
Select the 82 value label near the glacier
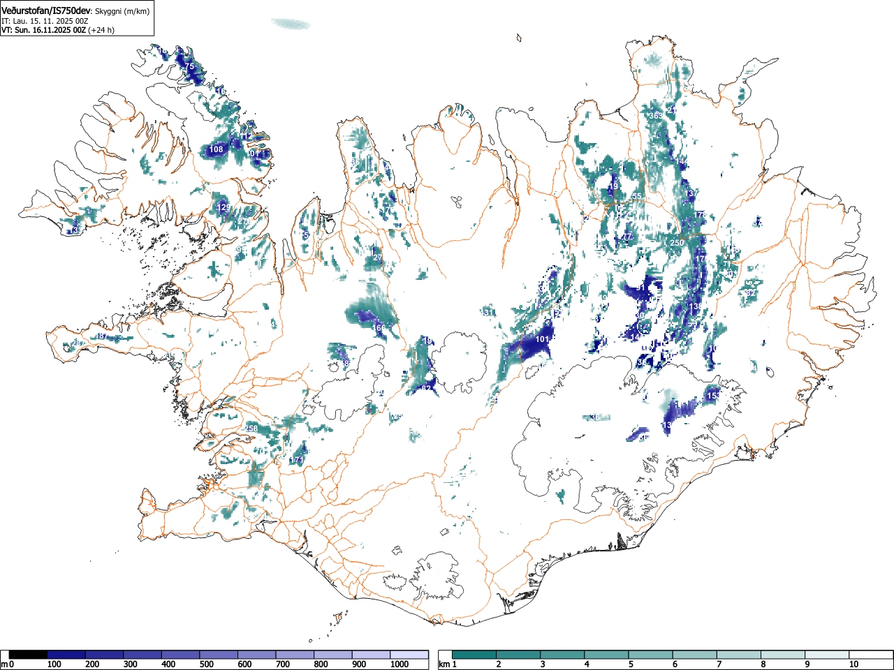click(427, 388)
